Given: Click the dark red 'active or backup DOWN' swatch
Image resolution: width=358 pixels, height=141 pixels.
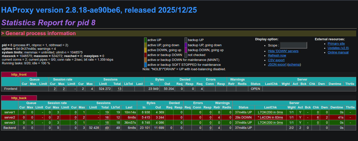Looking at the screenshot, I should pyautogui.click(x=145, y=55).
